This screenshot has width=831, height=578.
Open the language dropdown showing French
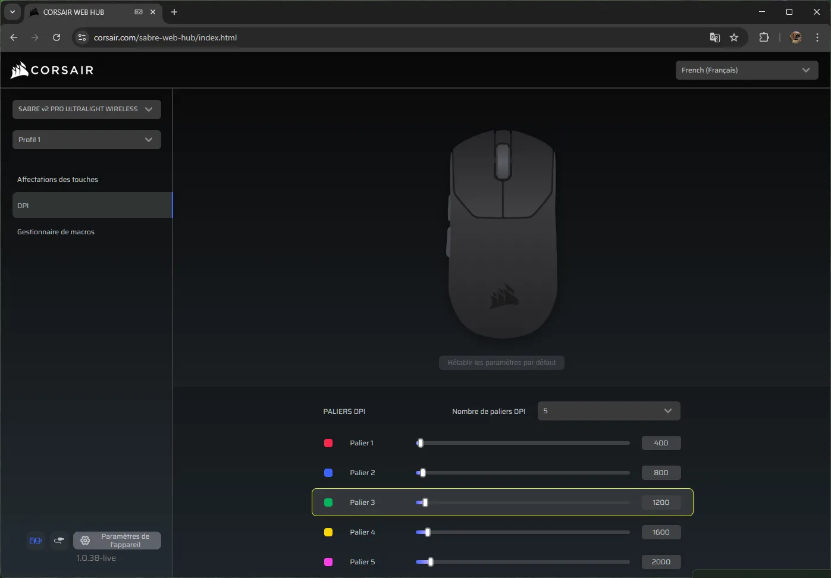pyautogui.click(x=746, y=70)
